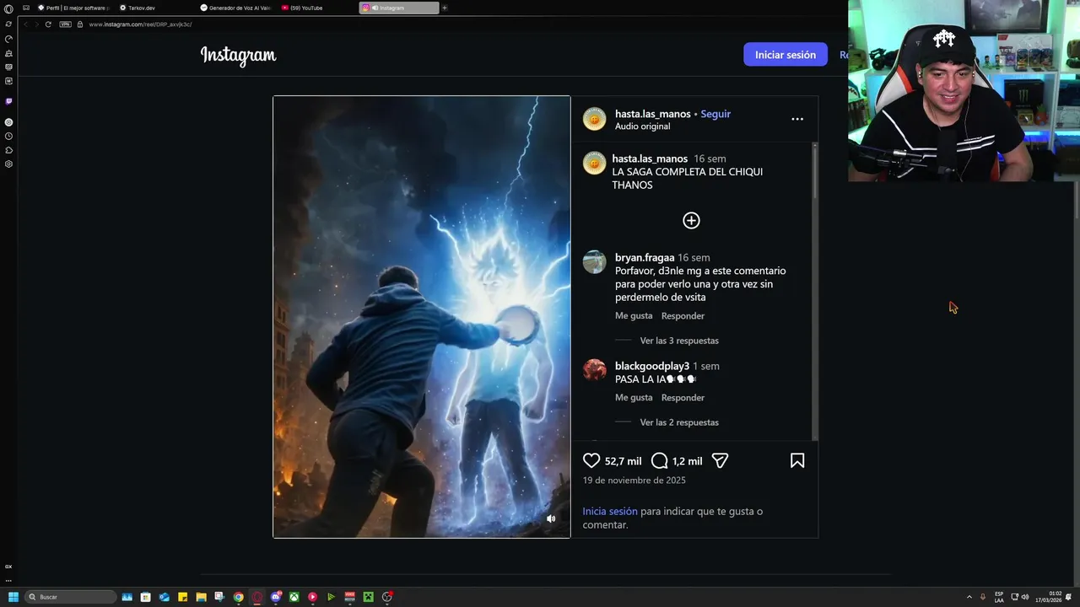Screen dimensions: 1080x607
Task: Switch to the Generador de Voz AI tab
Action: pyautogui.click(x=235, y=8)
